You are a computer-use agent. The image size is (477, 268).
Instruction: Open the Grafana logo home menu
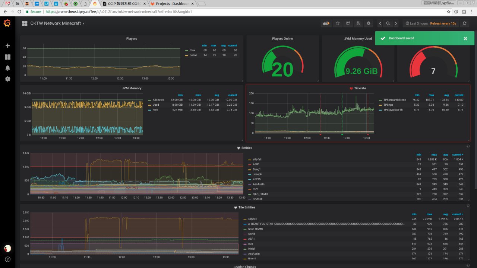(x=7, y=23)
